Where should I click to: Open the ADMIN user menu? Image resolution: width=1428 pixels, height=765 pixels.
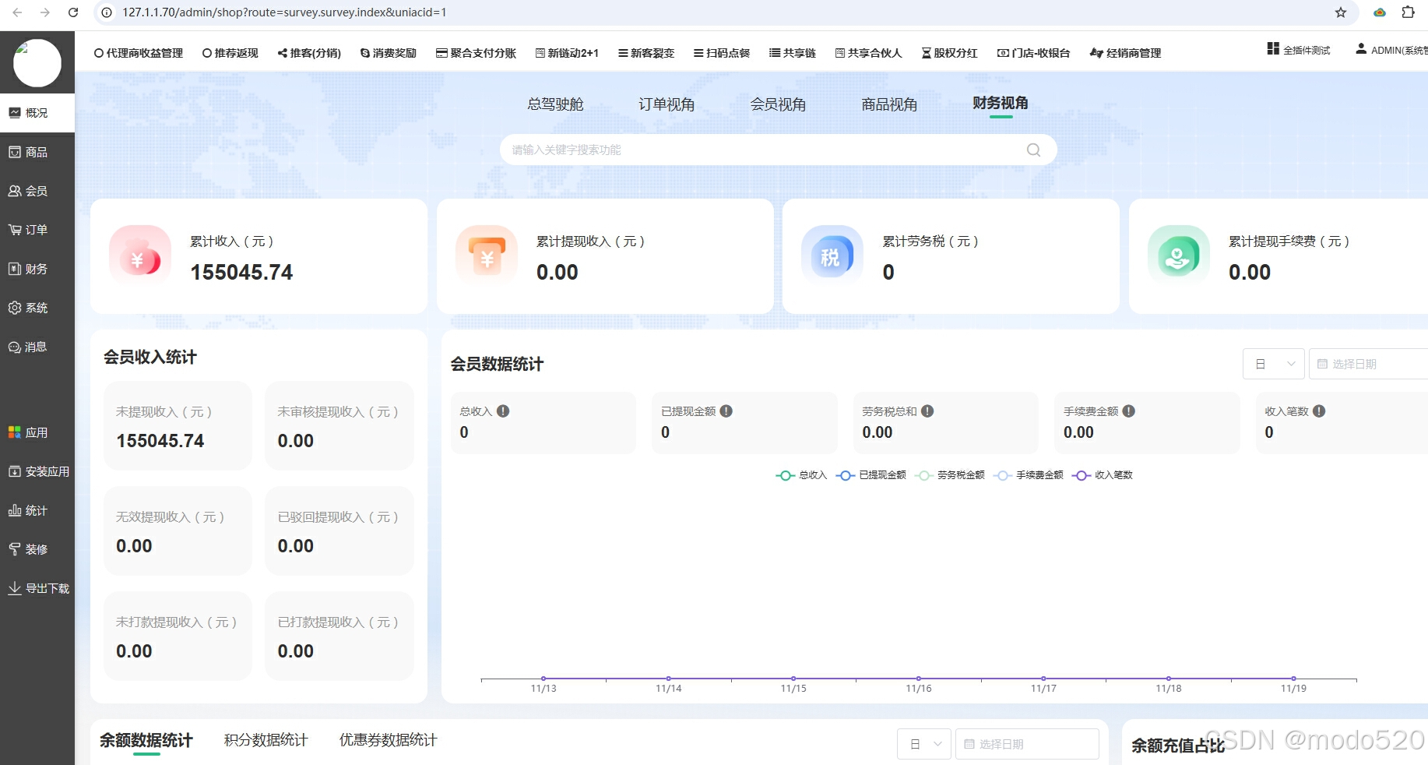click(x=1391, y=50)
